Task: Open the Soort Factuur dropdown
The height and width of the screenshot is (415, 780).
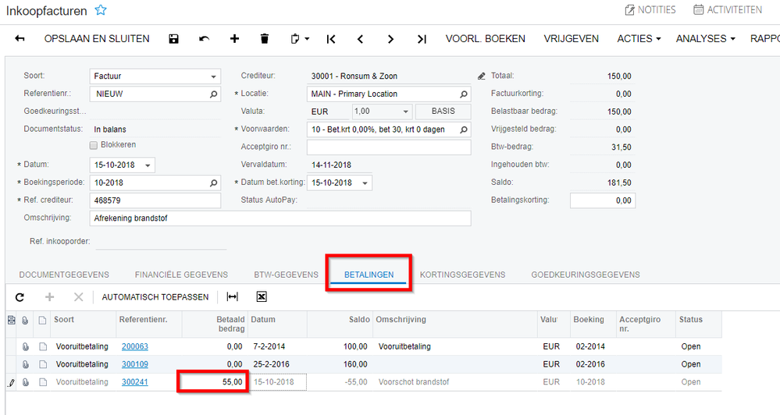Action: click(213, 76)
